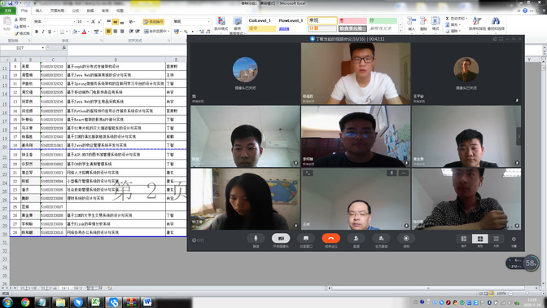Open meeting settings gear icon
547x308 pixels.
(514, 240)
